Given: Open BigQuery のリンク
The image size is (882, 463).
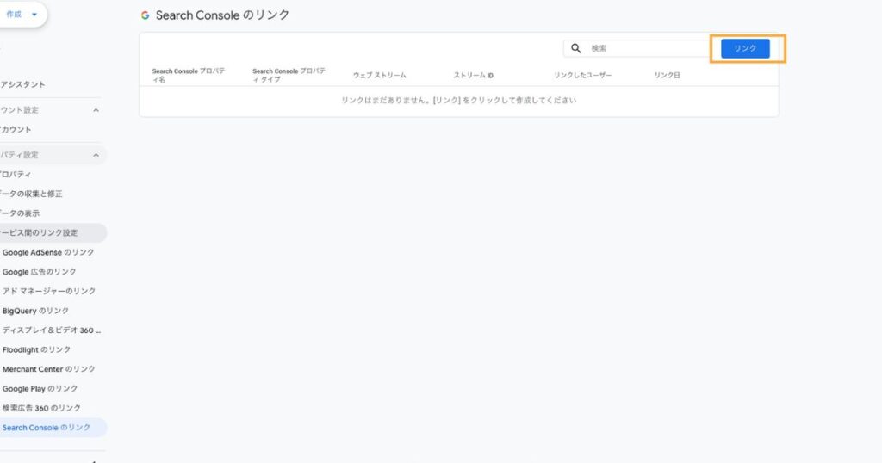Looking at the screenshot, I should click(x=35, y=311).
